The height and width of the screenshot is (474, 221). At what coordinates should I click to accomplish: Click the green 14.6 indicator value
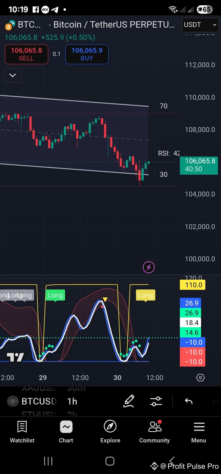pyautogui.click(x=190, y=332)
